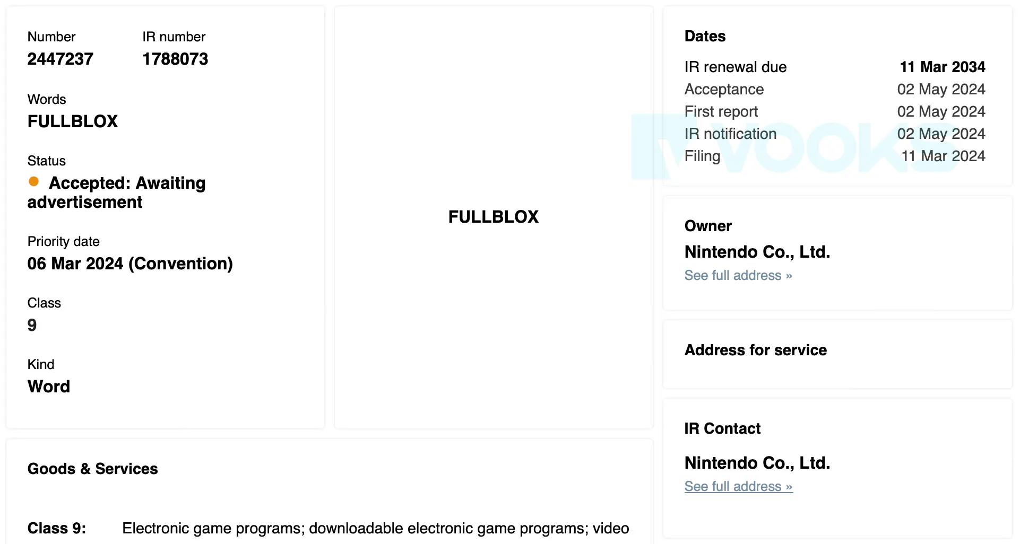Screen dimensions: 1020x544
Task: Open the Owner's 'See full address' link
Action: [x=738, y=276]
